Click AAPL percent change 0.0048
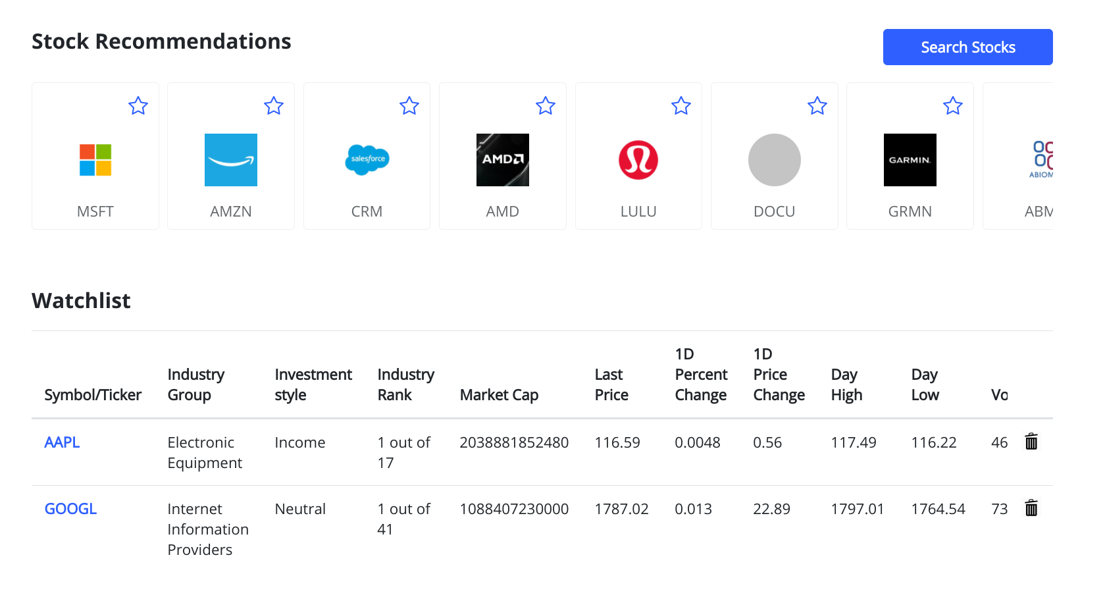The height and width of the screenshot is (601, 1105). 698,442
